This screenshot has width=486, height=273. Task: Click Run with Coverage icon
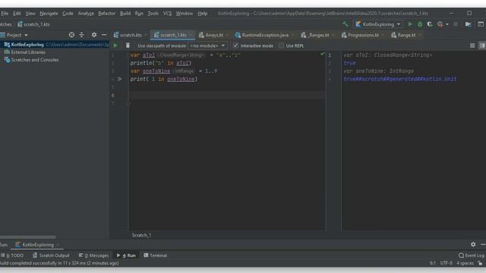430,24
